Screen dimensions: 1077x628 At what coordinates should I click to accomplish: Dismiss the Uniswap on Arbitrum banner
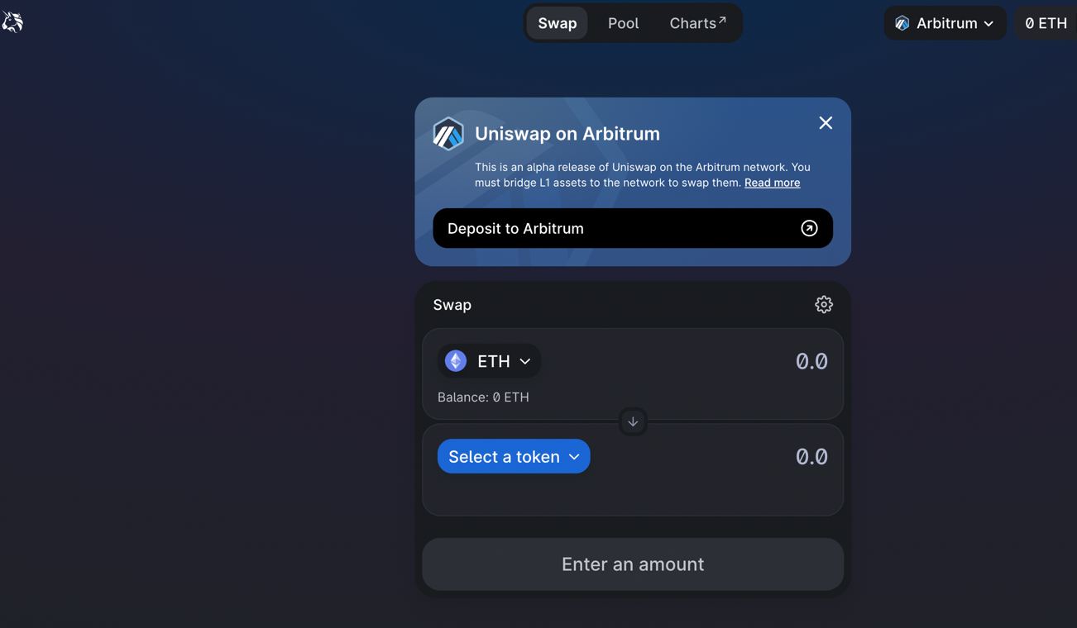(826, 123)
